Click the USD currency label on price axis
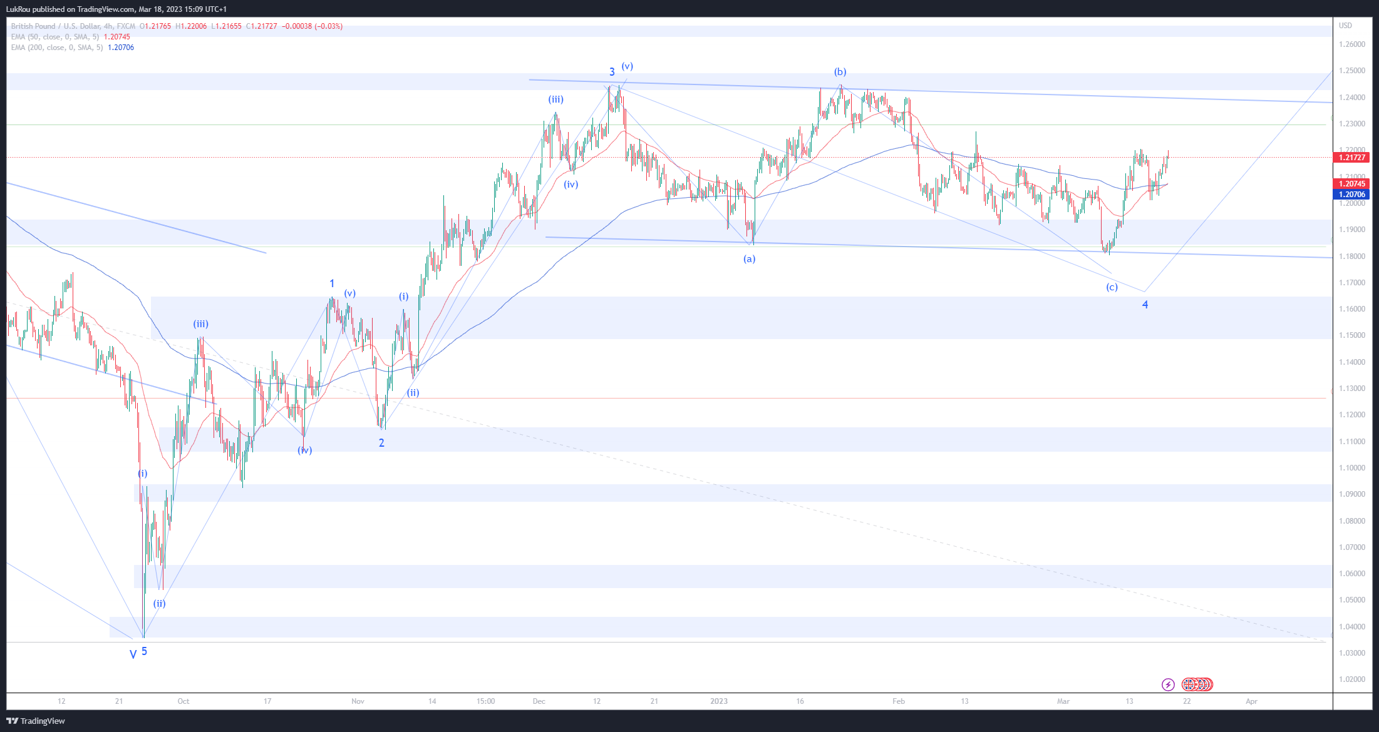1379x732 pixels. pos(1345,26)
